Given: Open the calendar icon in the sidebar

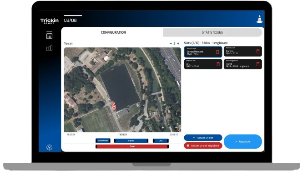Looking at the screenshot, I should pyautogui.click(x=49, y=36).
